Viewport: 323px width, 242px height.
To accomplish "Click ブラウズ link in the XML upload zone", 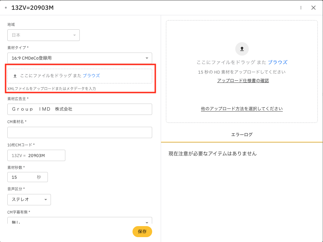I will pos(91,76).
